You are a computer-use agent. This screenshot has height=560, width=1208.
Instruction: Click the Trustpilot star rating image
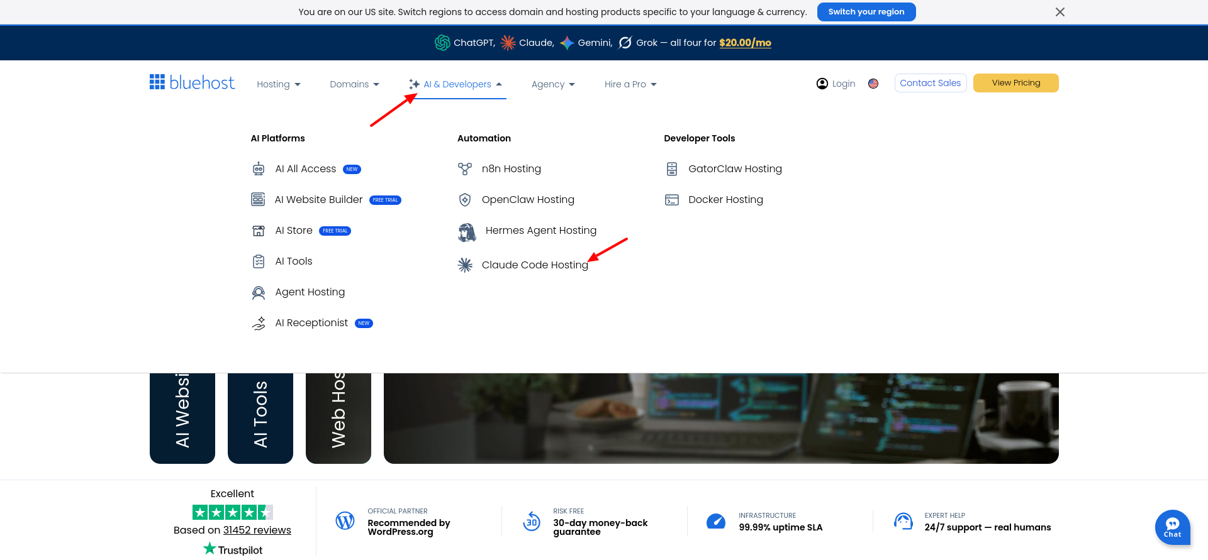[x=233, y=512]
